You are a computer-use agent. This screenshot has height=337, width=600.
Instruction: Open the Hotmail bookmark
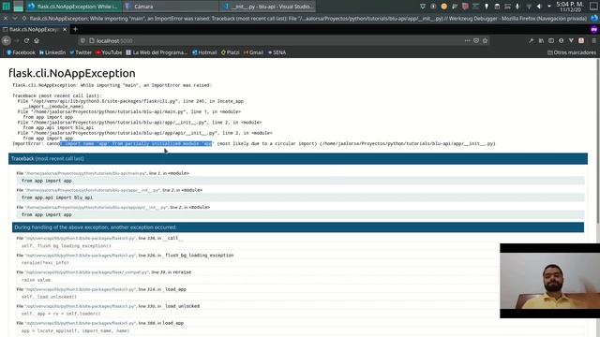[x=204, y=52]
